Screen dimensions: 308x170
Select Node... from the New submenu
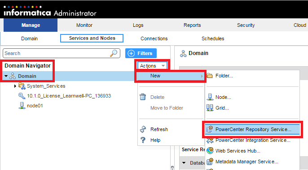coord(223,97)
